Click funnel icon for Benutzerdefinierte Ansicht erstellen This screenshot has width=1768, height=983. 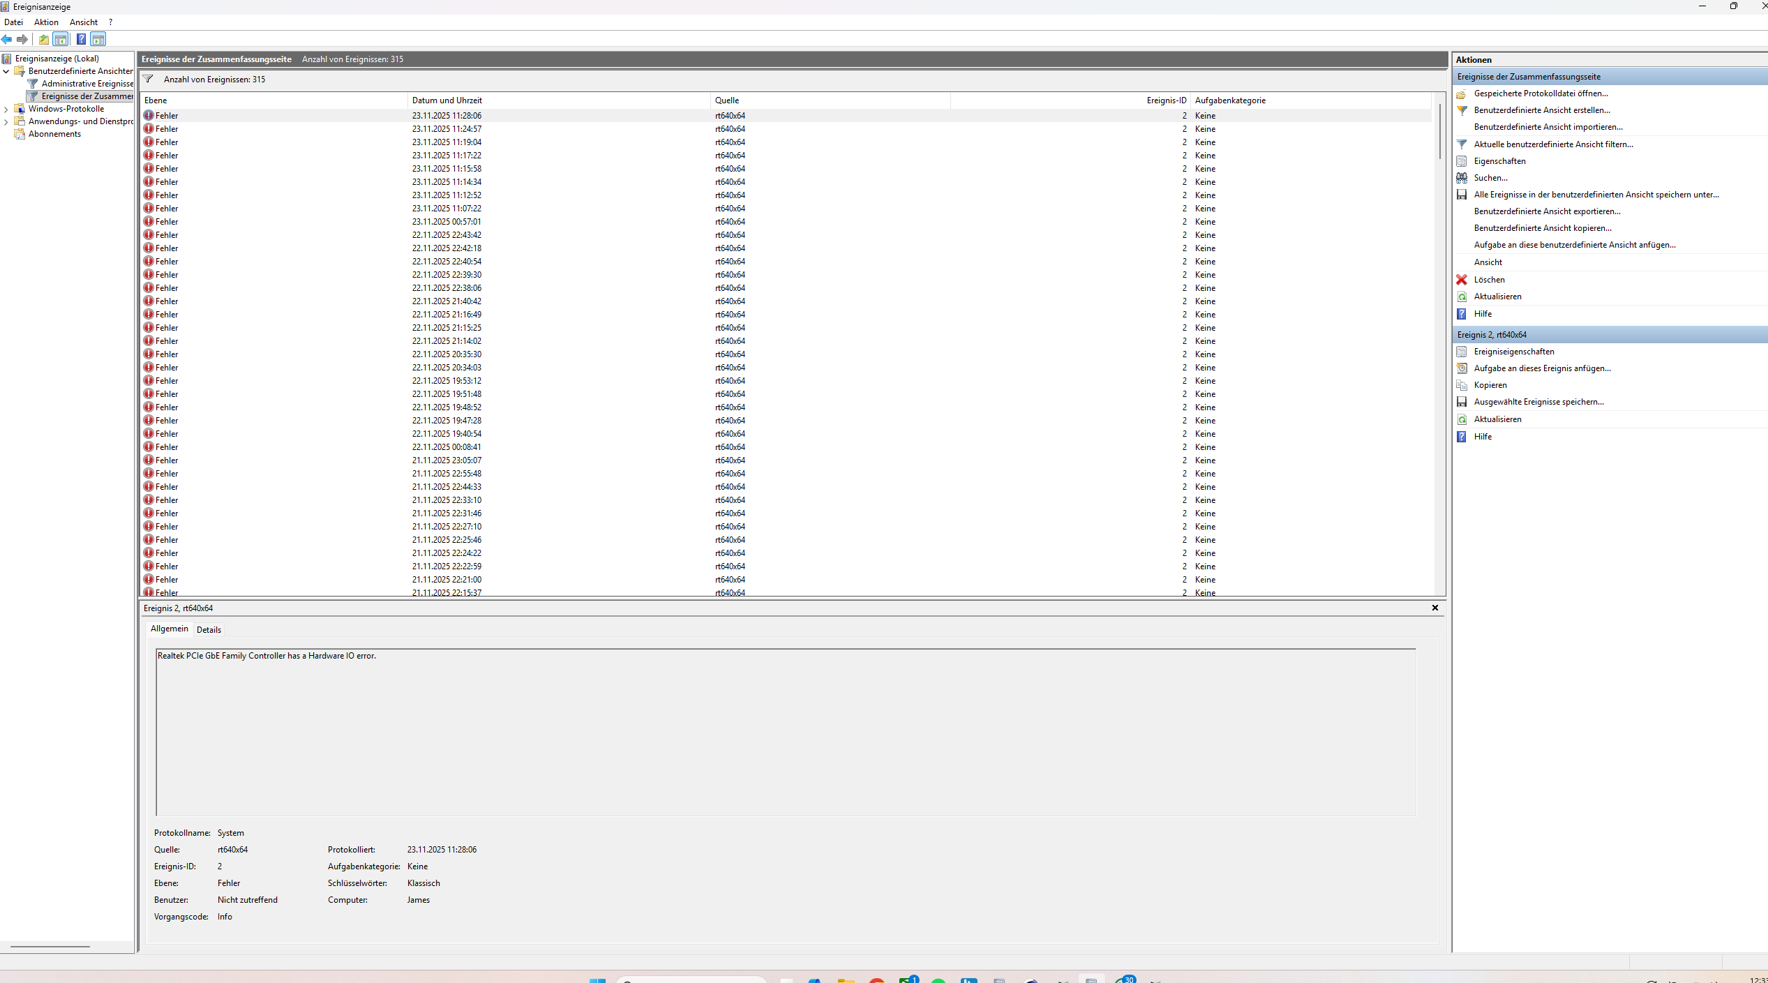[1462, 110]
